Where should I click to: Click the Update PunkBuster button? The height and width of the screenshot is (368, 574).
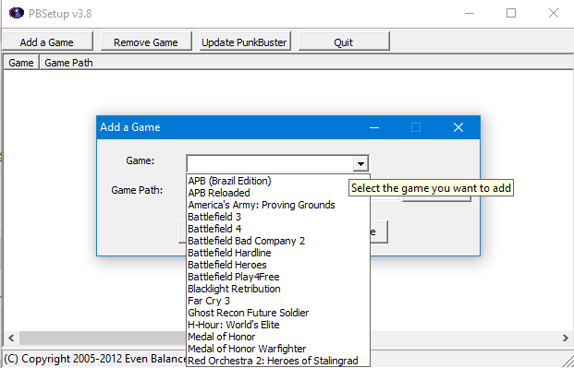245,42
